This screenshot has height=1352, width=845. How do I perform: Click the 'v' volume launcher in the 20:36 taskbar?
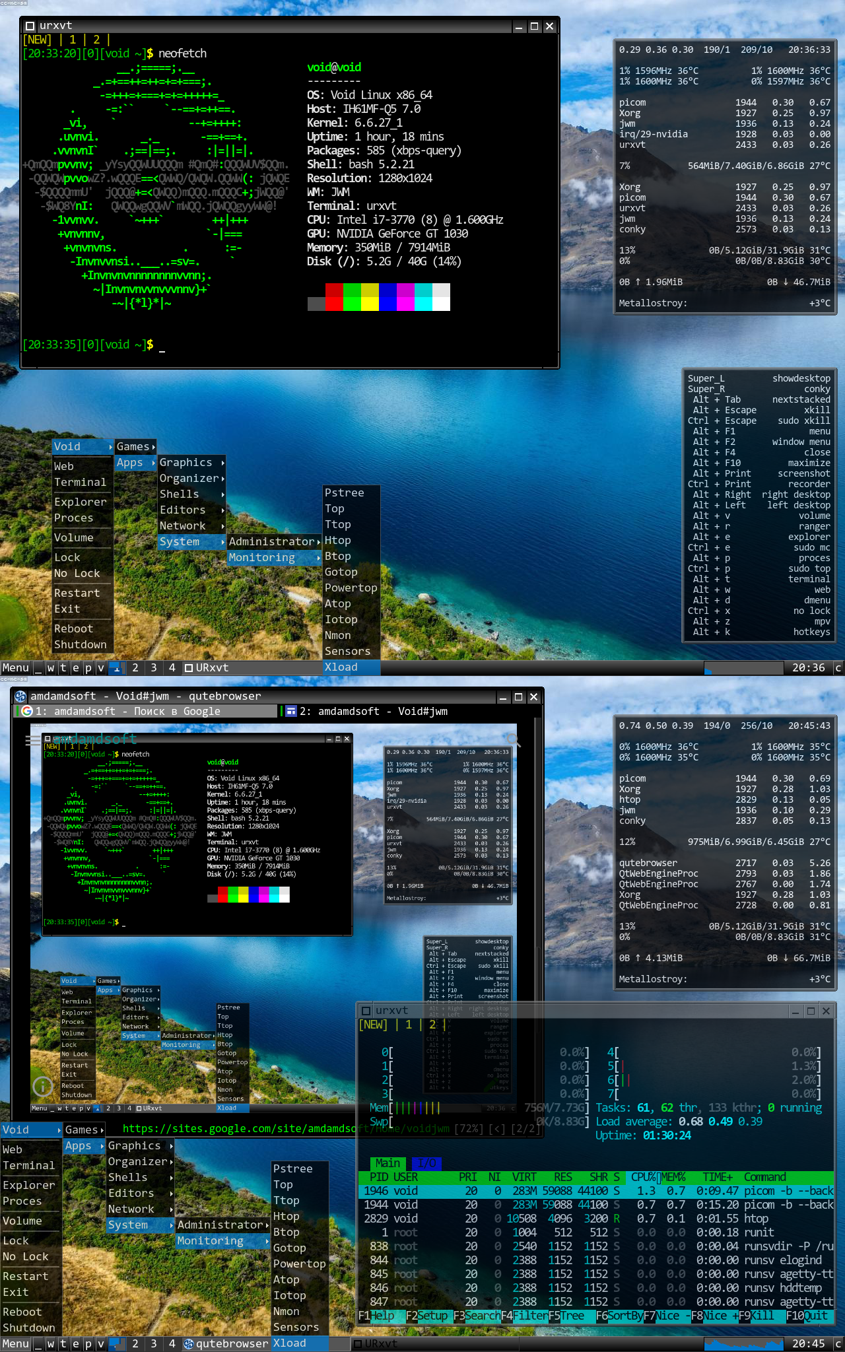(101, 667)
